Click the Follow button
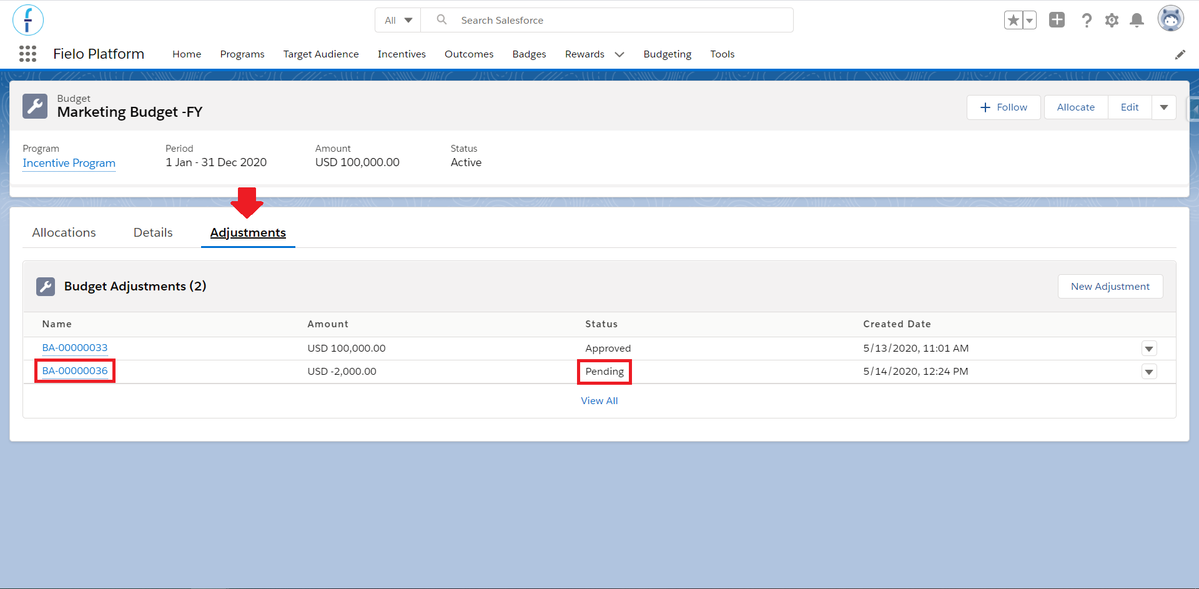 coord(1004,107)
